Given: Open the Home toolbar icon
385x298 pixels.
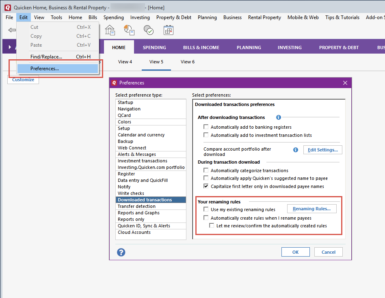Looking at the screenshot, I should pos(110,30).
